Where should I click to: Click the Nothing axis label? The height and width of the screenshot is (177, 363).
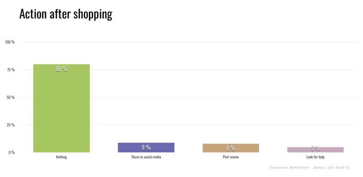pyautogui.click(x=61, y=157)
